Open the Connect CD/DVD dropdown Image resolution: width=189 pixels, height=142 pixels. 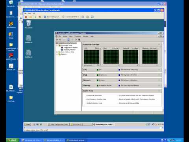70,17
